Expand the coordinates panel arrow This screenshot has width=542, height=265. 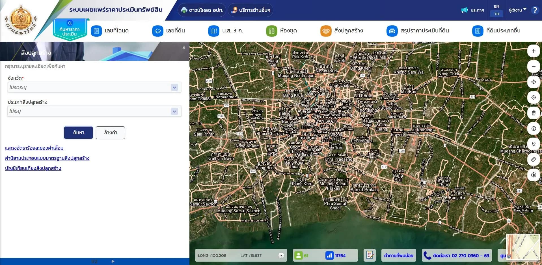[281, 255]
